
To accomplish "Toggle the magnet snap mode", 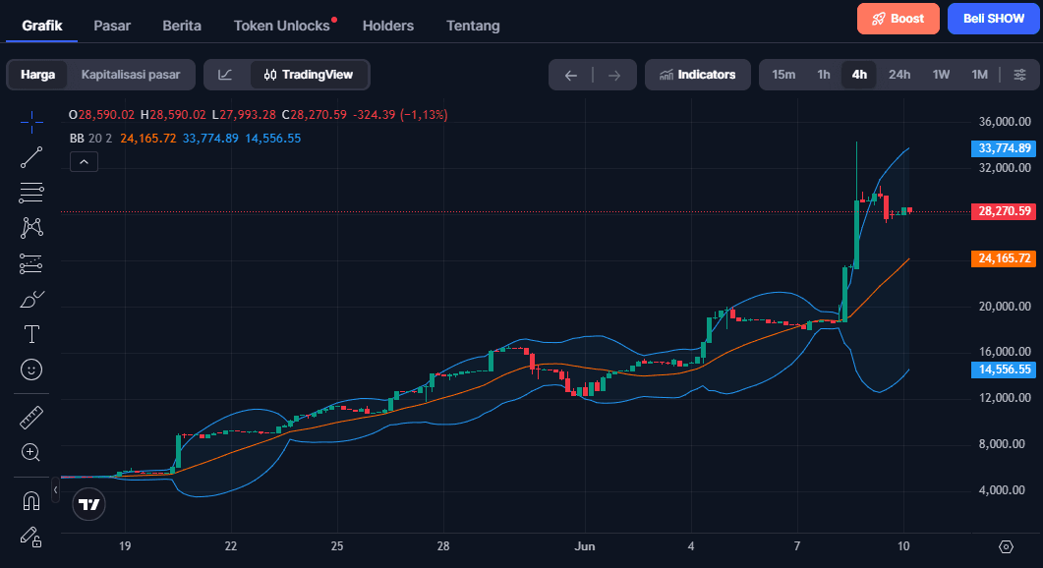I will [x=31, y=501].
